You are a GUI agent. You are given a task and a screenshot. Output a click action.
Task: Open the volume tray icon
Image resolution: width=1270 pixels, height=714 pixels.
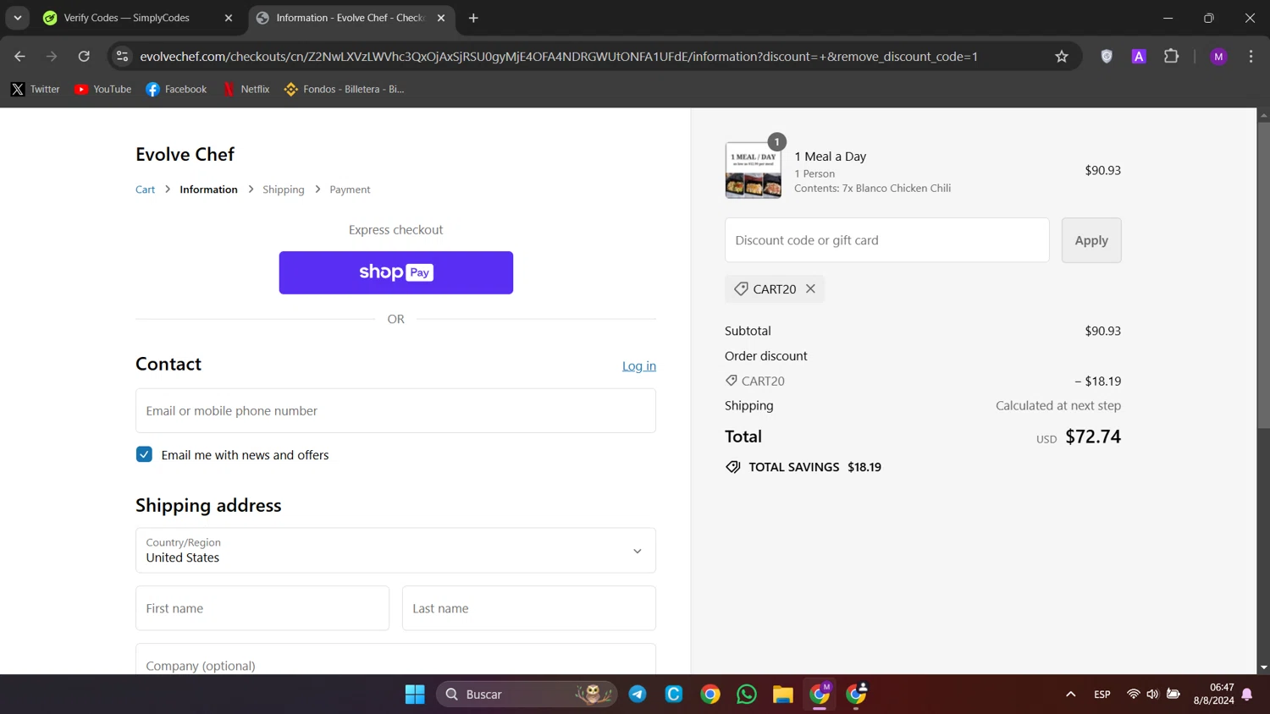(x=1152, y=695)
